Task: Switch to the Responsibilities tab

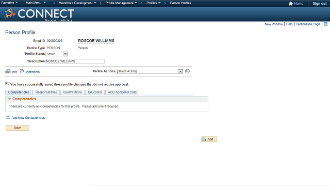Action: click(46, 92)
